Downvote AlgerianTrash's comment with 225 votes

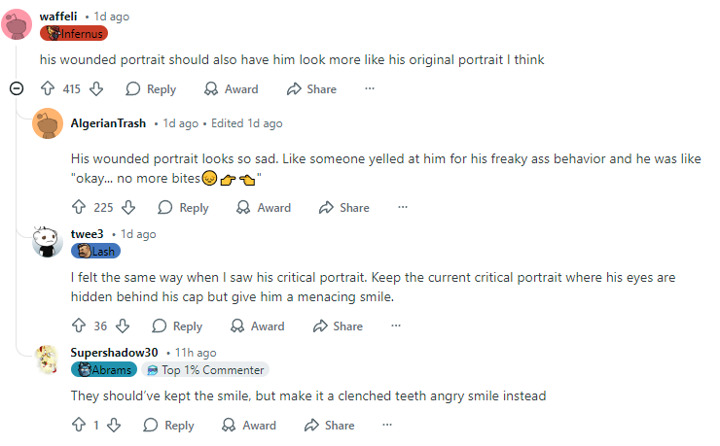point(127,208)
